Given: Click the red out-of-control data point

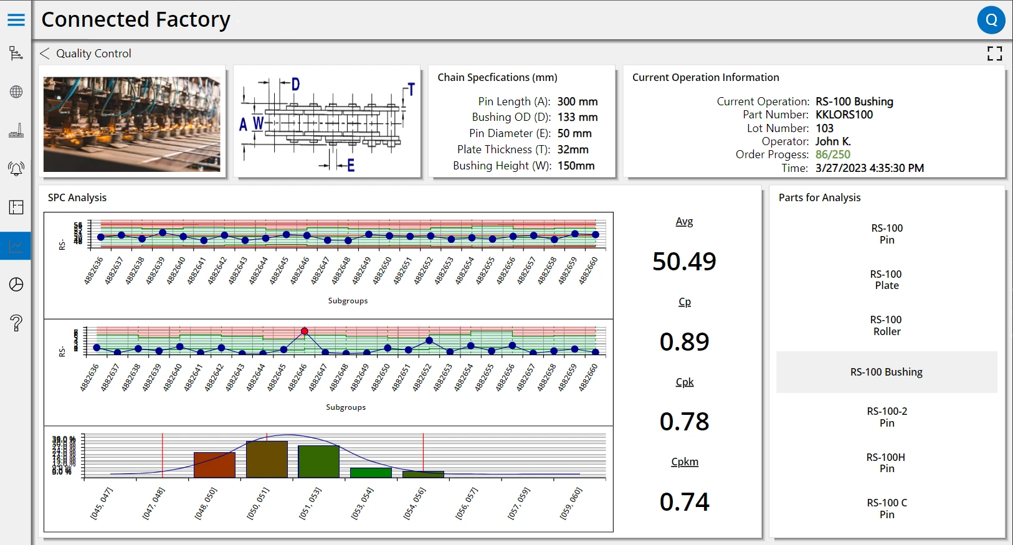Looking at the screenshot, I should [304, 331].
